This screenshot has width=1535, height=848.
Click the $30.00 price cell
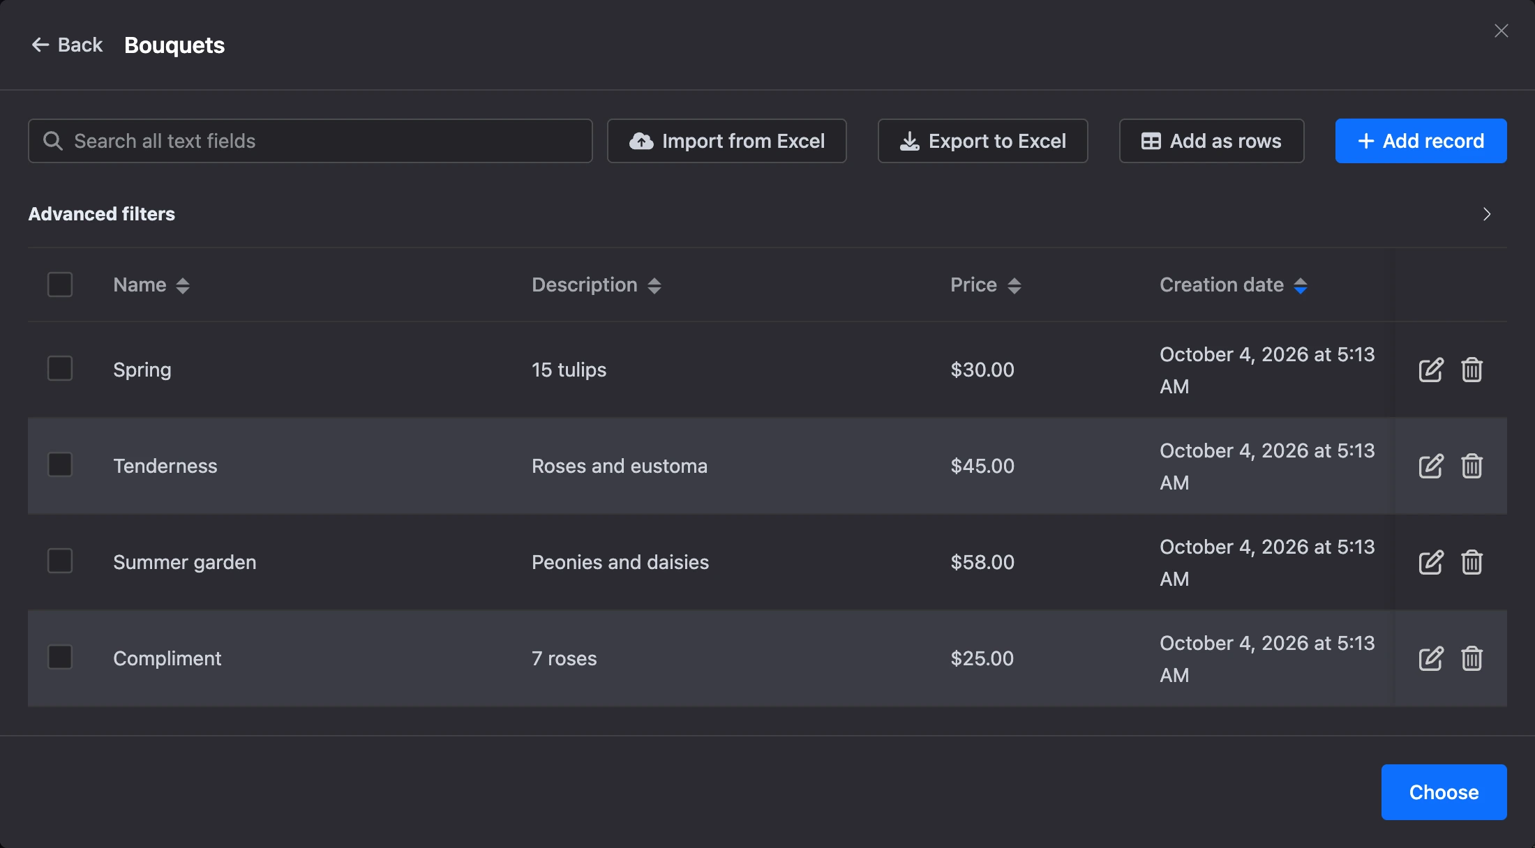pyautogui.click(x=982, y=370)
